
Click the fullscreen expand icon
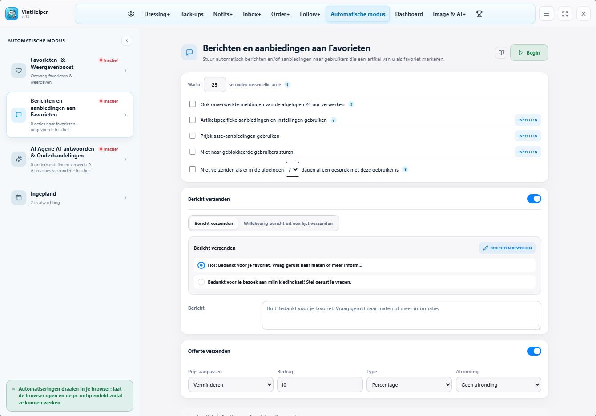(565, 14)
